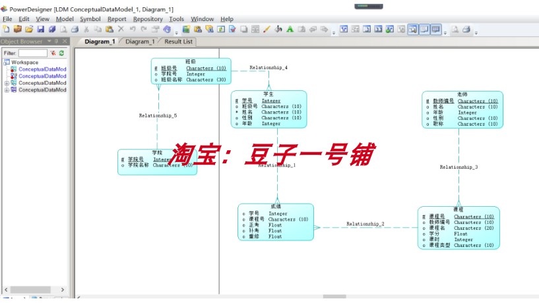539x303 pixels.
Task: Delete selection using the X toolbar icon
Action: [121, 29]
